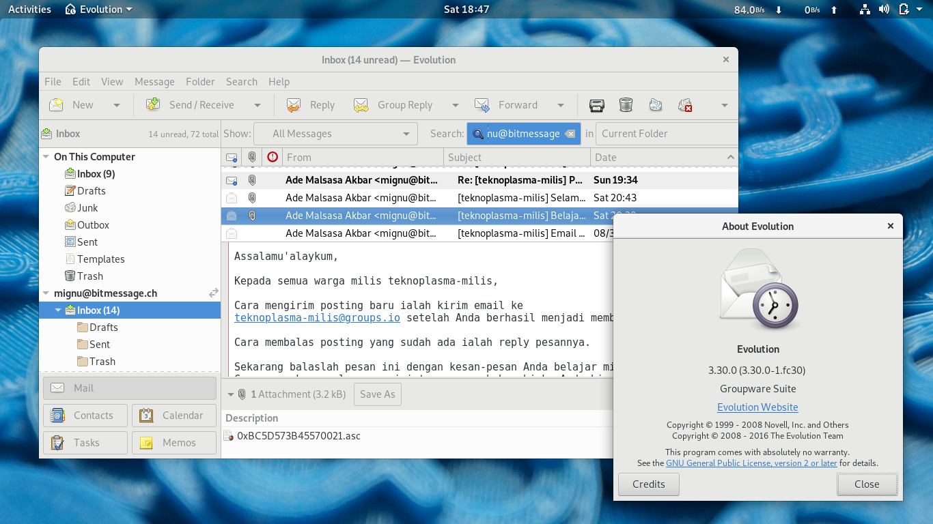Show Evolution Credits in About dialog
The image size is (933, 524).
(647, 484)
